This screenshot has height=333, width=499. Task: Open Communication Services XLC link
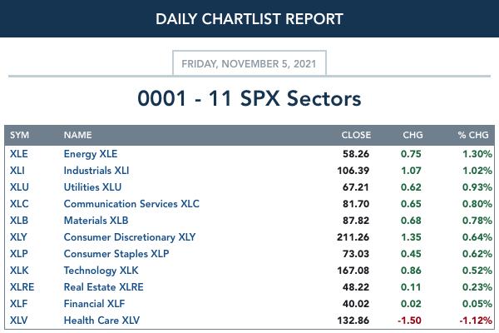click(131, 204)
